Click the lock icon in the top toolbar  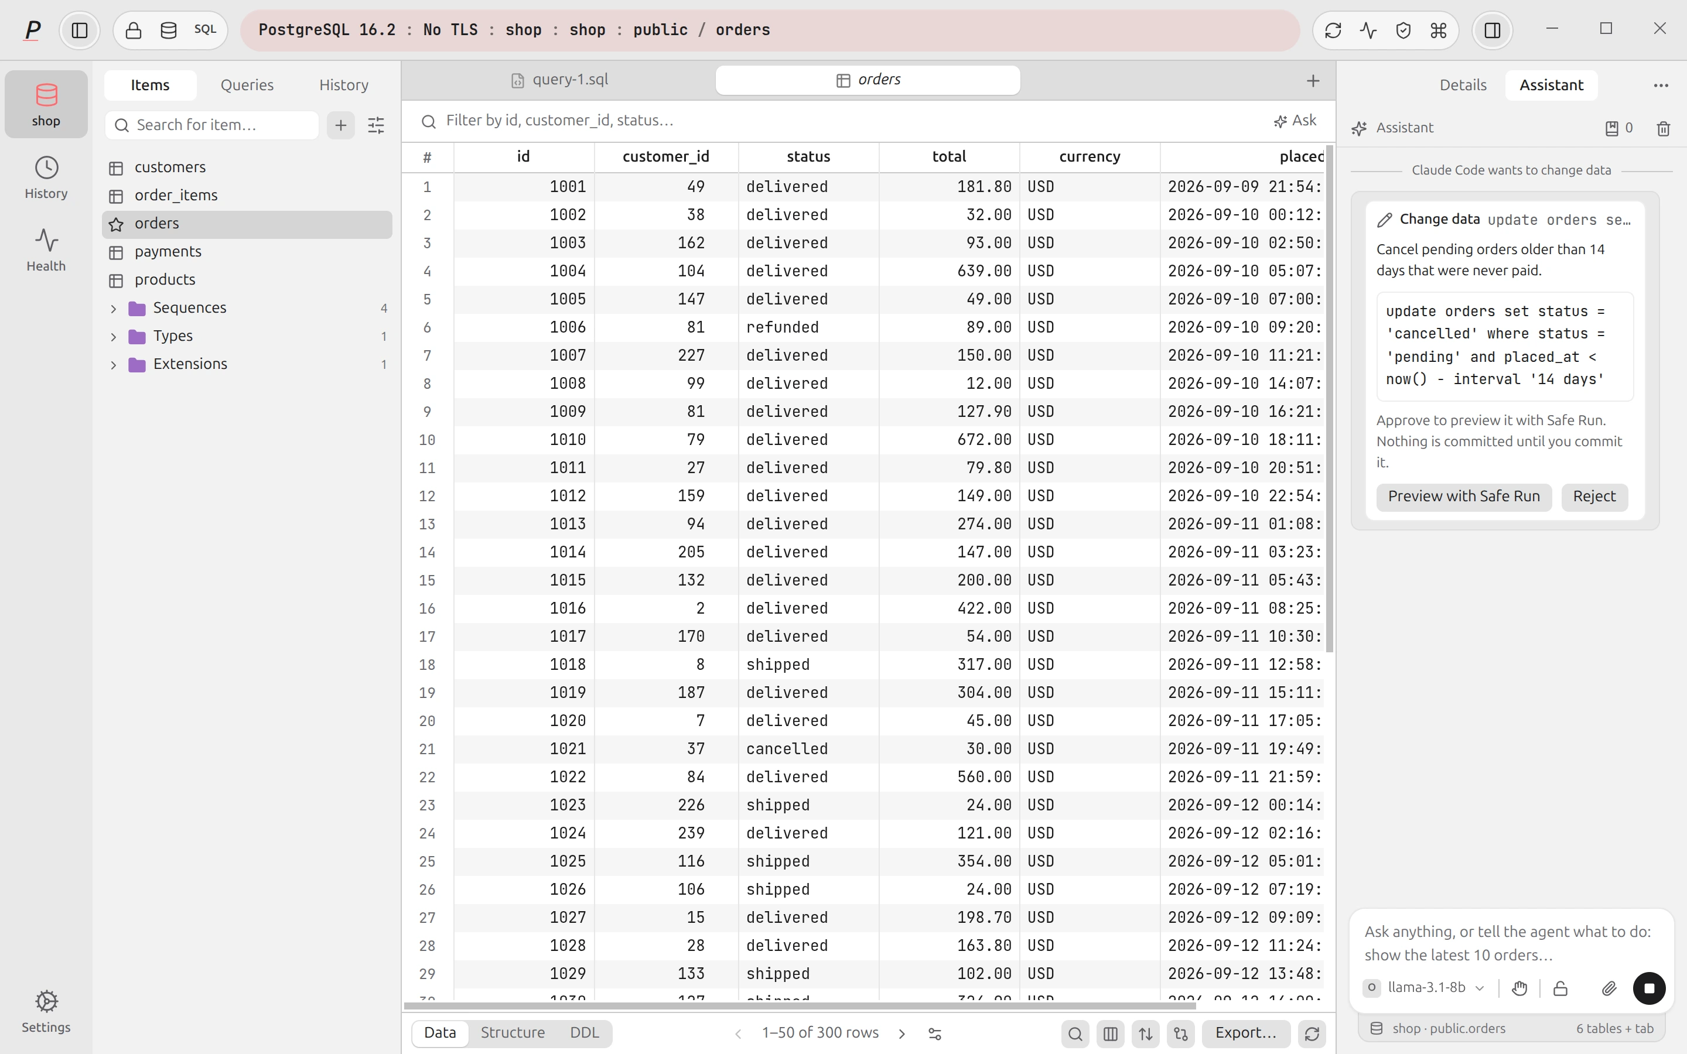133,30
